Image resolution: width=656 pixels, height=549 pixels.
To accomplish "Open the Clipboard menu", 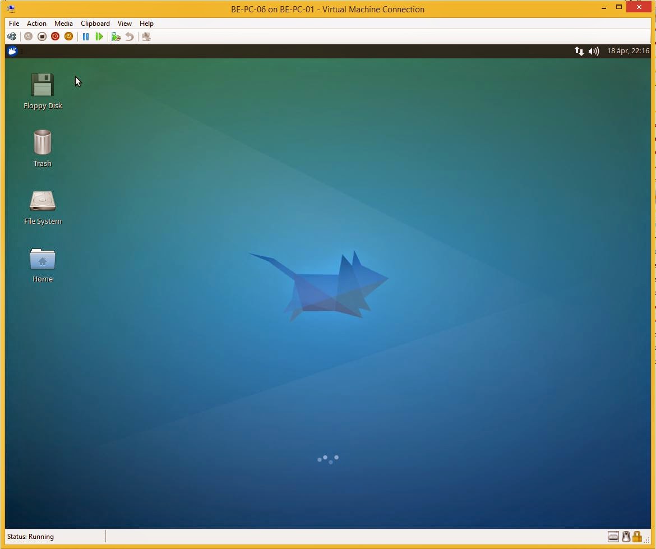I will (x=95, y=24).
